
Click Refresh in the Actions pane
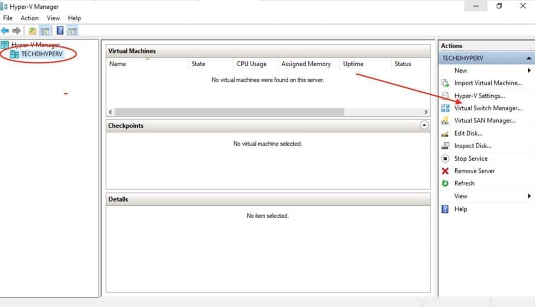(464, 184)
